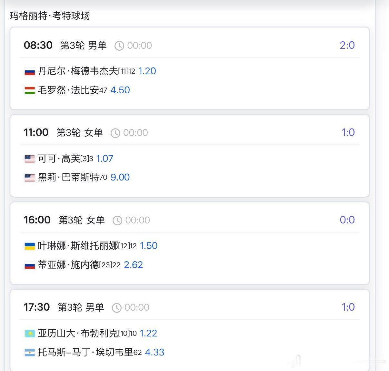This screenshot has width=389, height=371.
Task: Click the Kazakhstan flag beside 亚历山大·布勃利克
Action: tap(30, 334)
